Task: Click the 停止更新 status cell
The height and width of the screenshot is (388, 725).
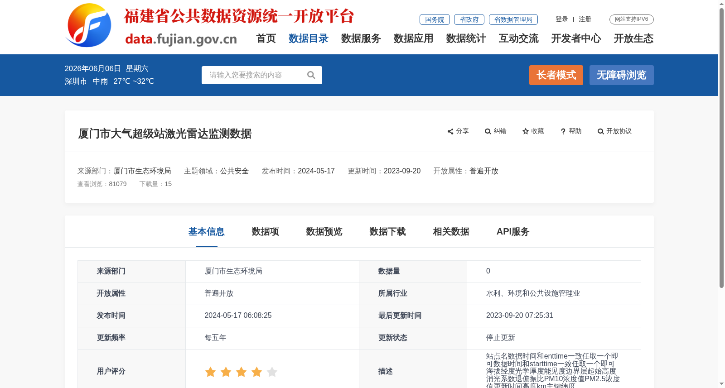Action: tap(501, 338)
